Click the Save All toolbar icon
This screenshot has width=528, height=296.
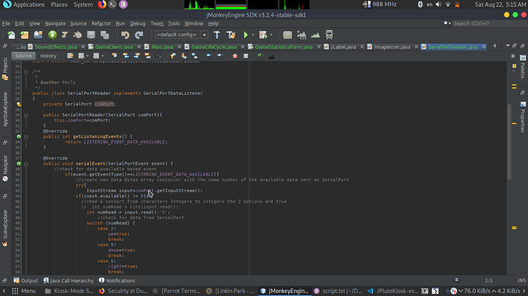pos(105,35)
